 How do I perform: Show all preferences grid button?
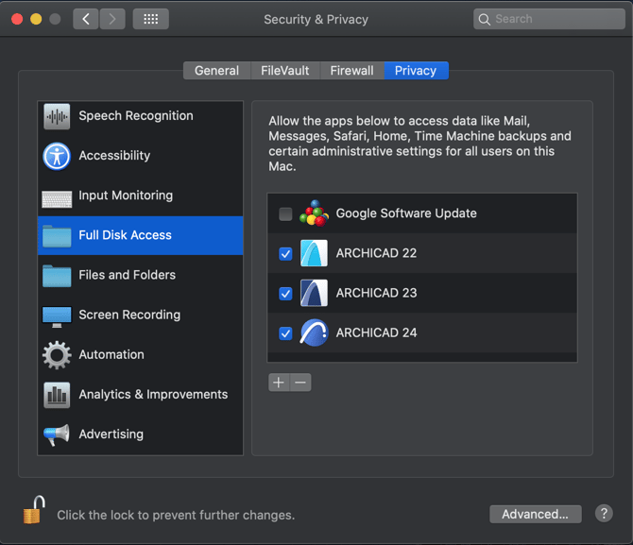(x=150, y=19)
